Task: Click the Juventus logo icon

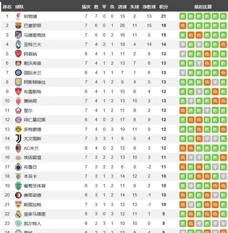Action: [18, 139]
